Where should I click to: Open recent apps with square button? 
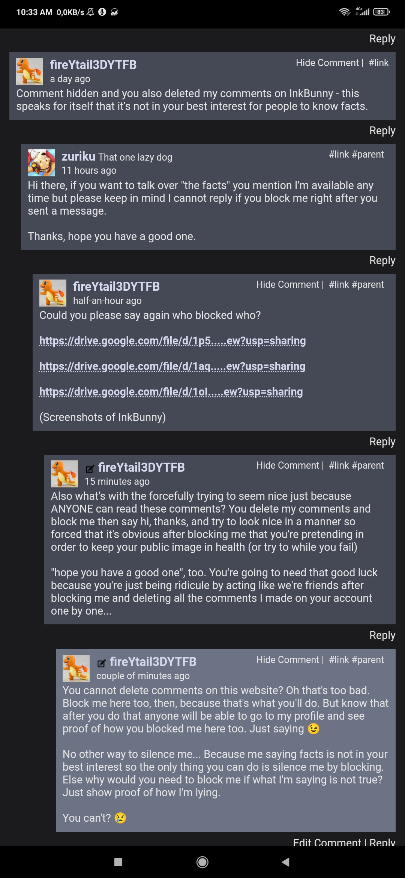tap(118, 862)
